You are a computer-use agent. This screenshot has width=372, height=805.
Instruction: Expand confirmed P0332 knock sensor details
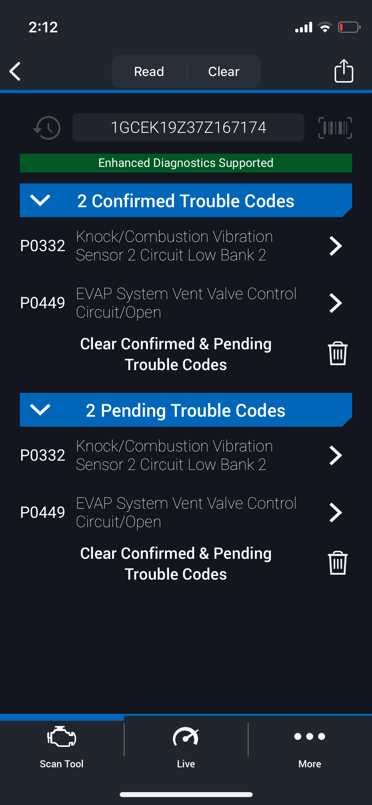(x=335, y=246)
